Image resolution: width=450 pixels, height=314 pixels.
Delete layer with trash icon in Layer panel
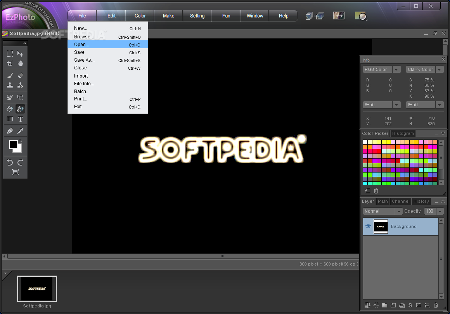pyautogui.click(x=436, y=305)
